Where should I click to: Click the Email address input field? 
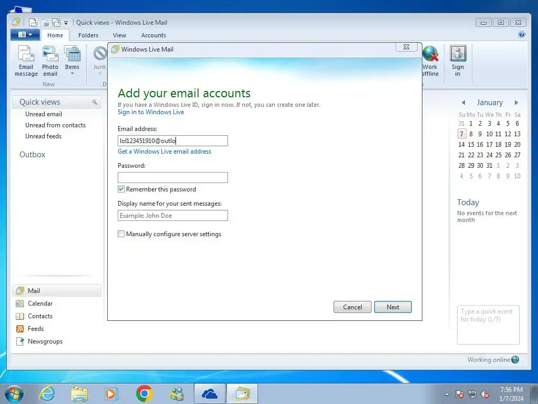pyautogui.click(x=172, y=141)
